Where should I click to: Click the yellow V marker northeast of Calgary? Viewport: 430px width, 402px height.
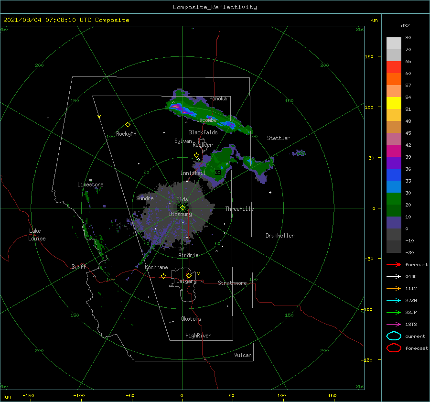pyautogui.click(x=198, y=273)
